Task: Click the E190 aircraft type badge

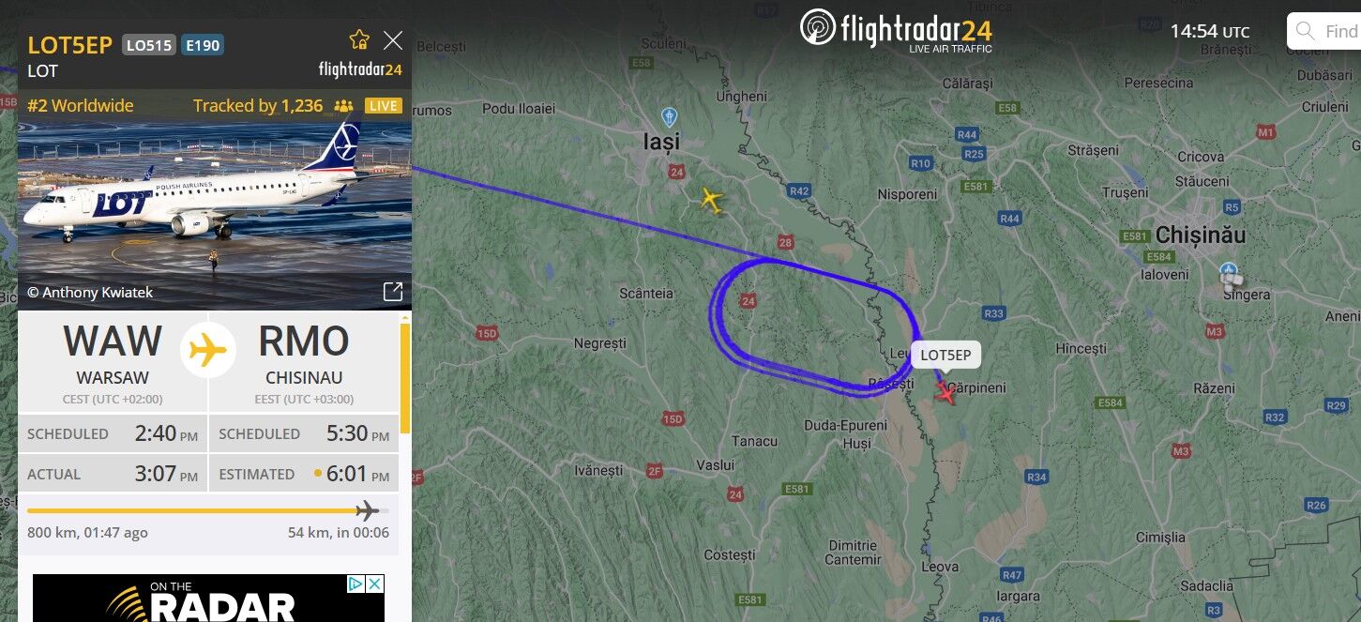Action: point(203,44)
